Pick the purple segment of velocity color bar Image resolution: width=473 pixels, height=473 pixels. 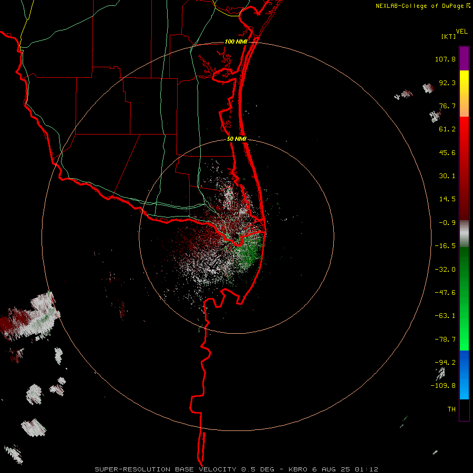click(x=464, y=58)
